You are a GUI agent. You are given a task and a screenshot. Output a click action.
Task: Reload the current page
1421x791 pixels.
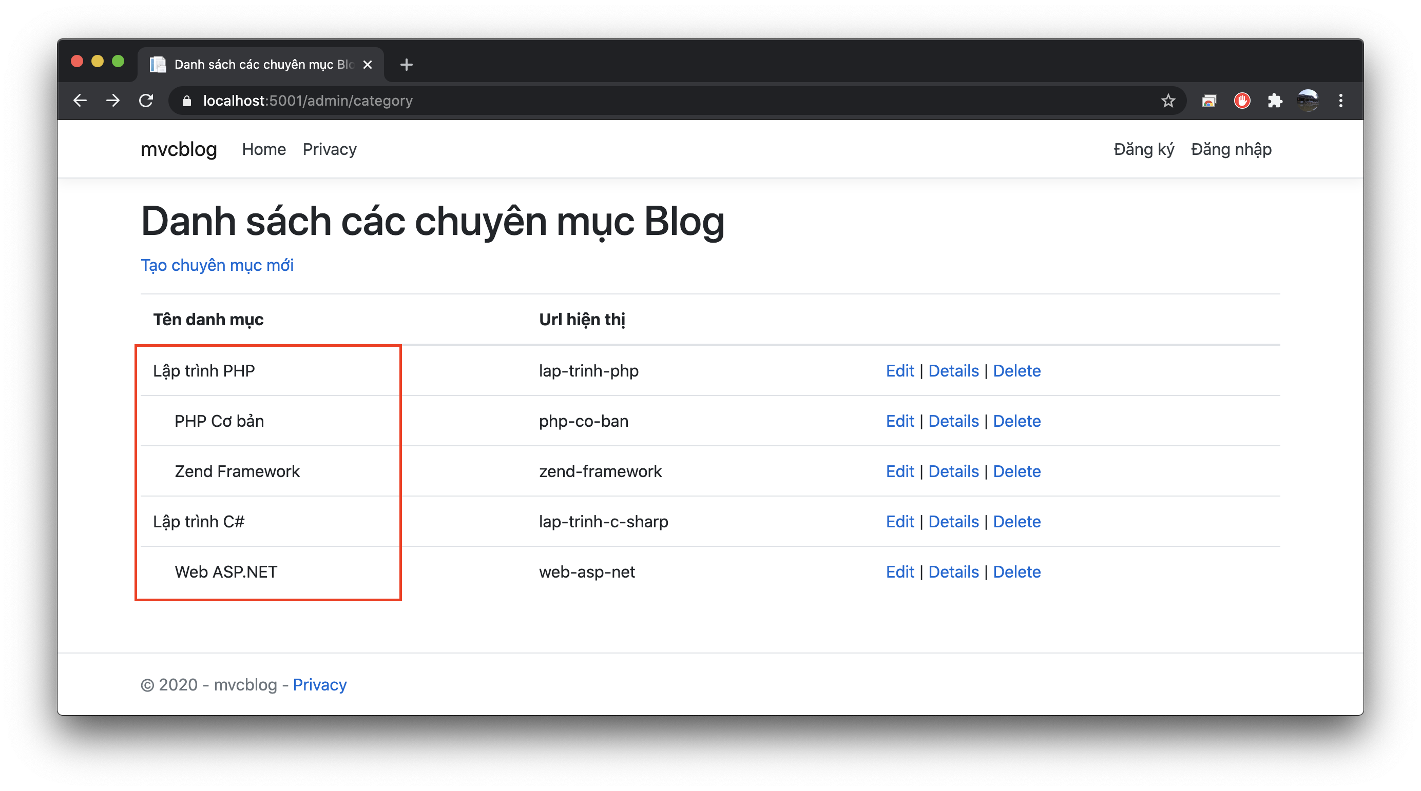[x=146, y=101]
